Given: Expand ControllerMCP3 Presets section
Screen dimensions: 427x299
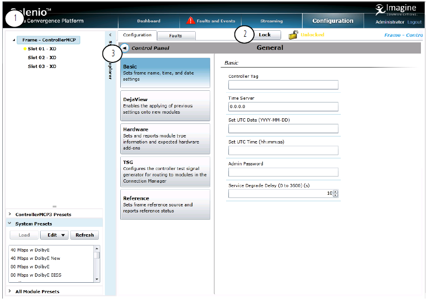Looking at the screenshot, I should [x=10, y=214].
